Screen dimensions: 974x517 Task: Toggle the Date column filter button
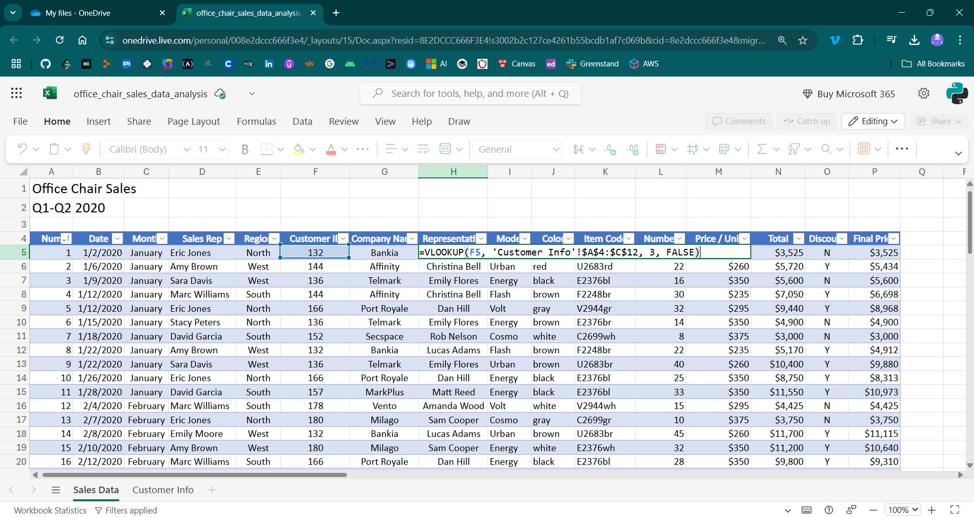click(x=117, y=239)
